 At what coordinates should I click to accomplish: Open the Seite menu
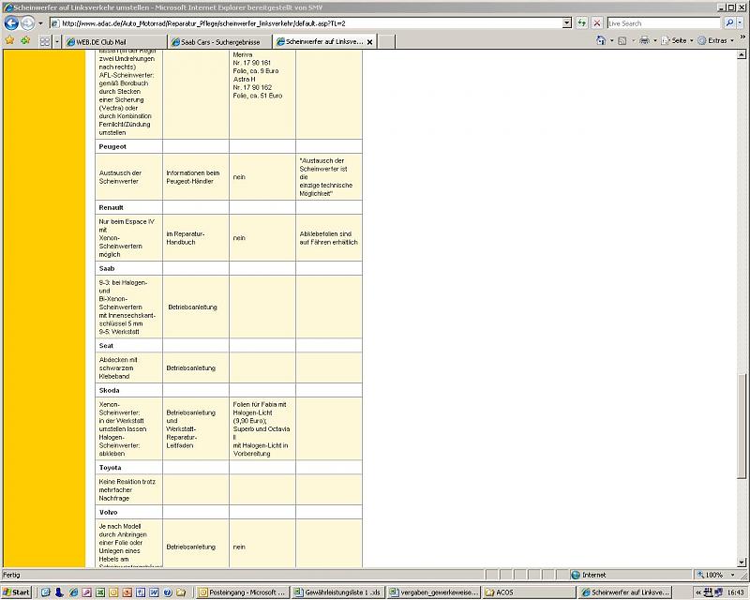677,40
